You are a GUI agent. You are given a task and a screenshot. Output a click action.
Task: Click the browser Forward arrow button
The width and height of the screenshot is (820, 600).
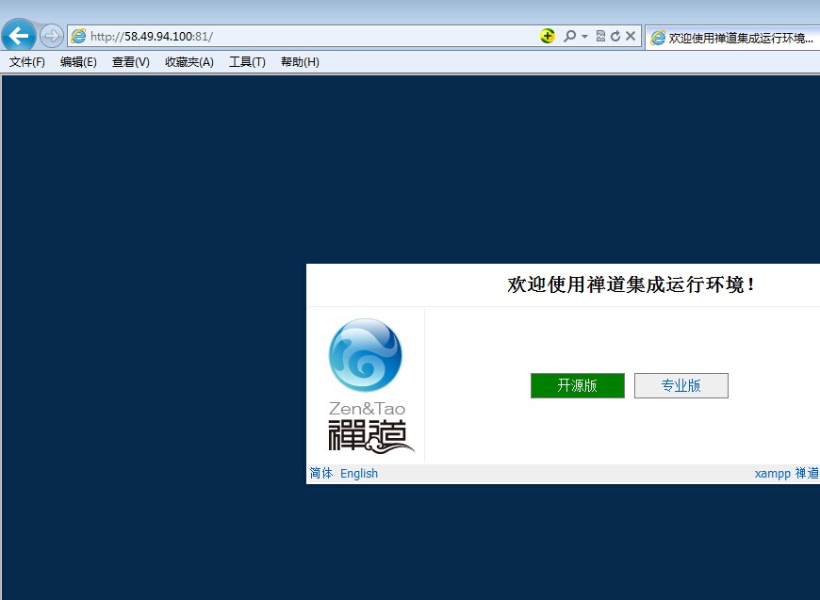coord(51,36)
